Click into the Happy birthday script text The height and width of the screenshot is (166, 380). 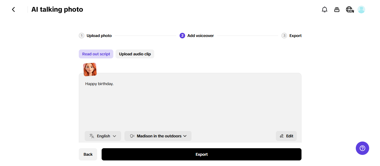99,84
